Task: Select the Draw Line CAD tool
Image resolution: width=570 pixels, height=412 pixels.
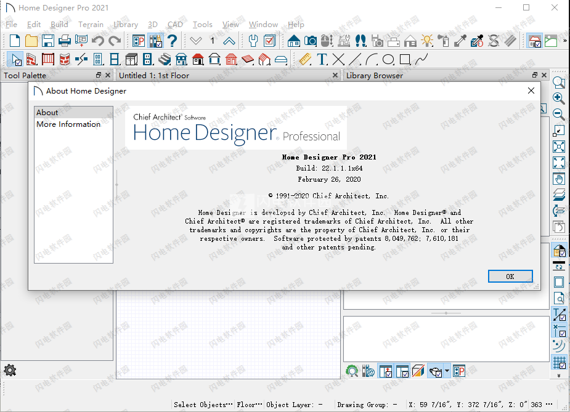Action: pyautogui.click(x=355, y=59)
